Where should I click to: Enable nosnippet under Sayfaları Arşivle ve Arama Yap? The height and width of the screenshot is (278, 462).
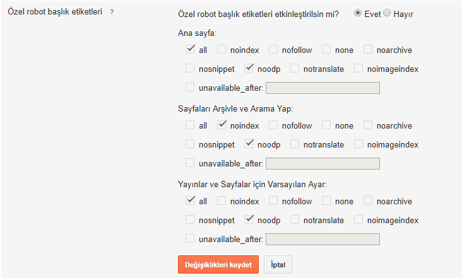[190, 144]
